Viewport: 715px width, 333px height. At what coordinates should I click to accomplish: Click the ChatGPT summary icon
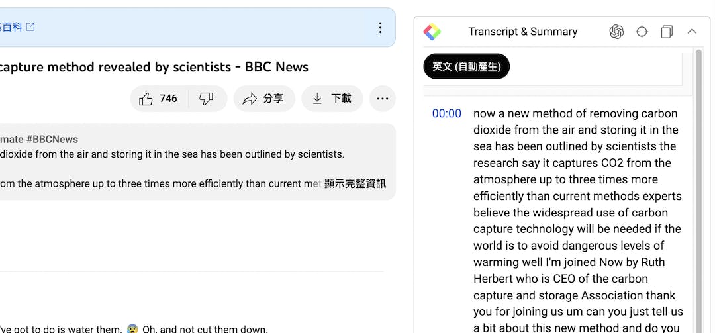tap(616, 32)
